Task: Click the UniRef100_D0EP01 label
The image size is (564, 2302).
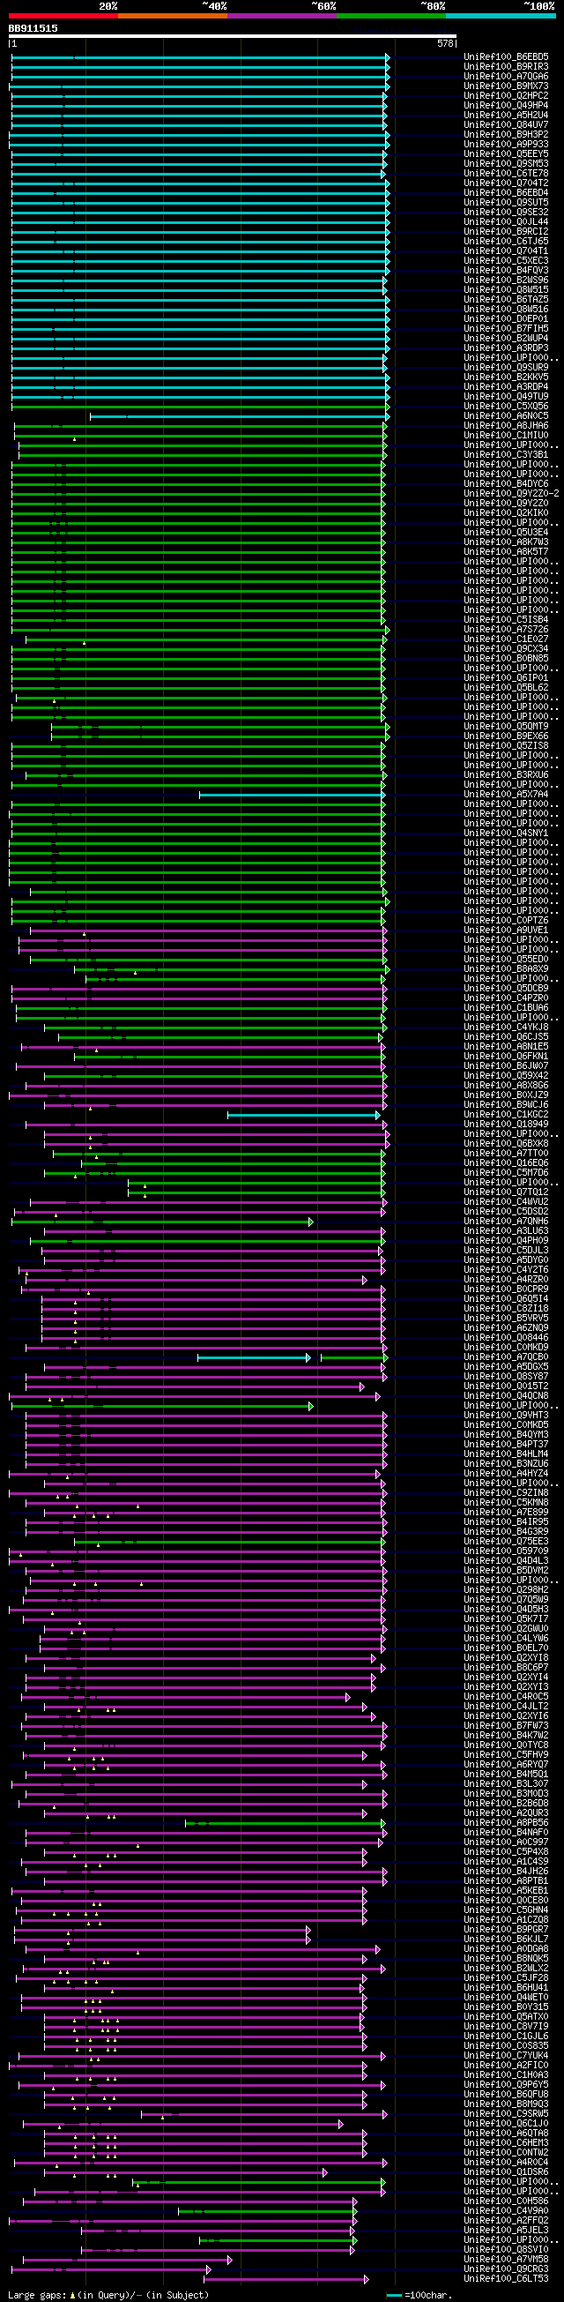Action: [x=506, y=319]
